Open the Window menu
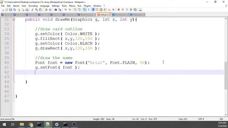228x128 pixels. [97, 6]
